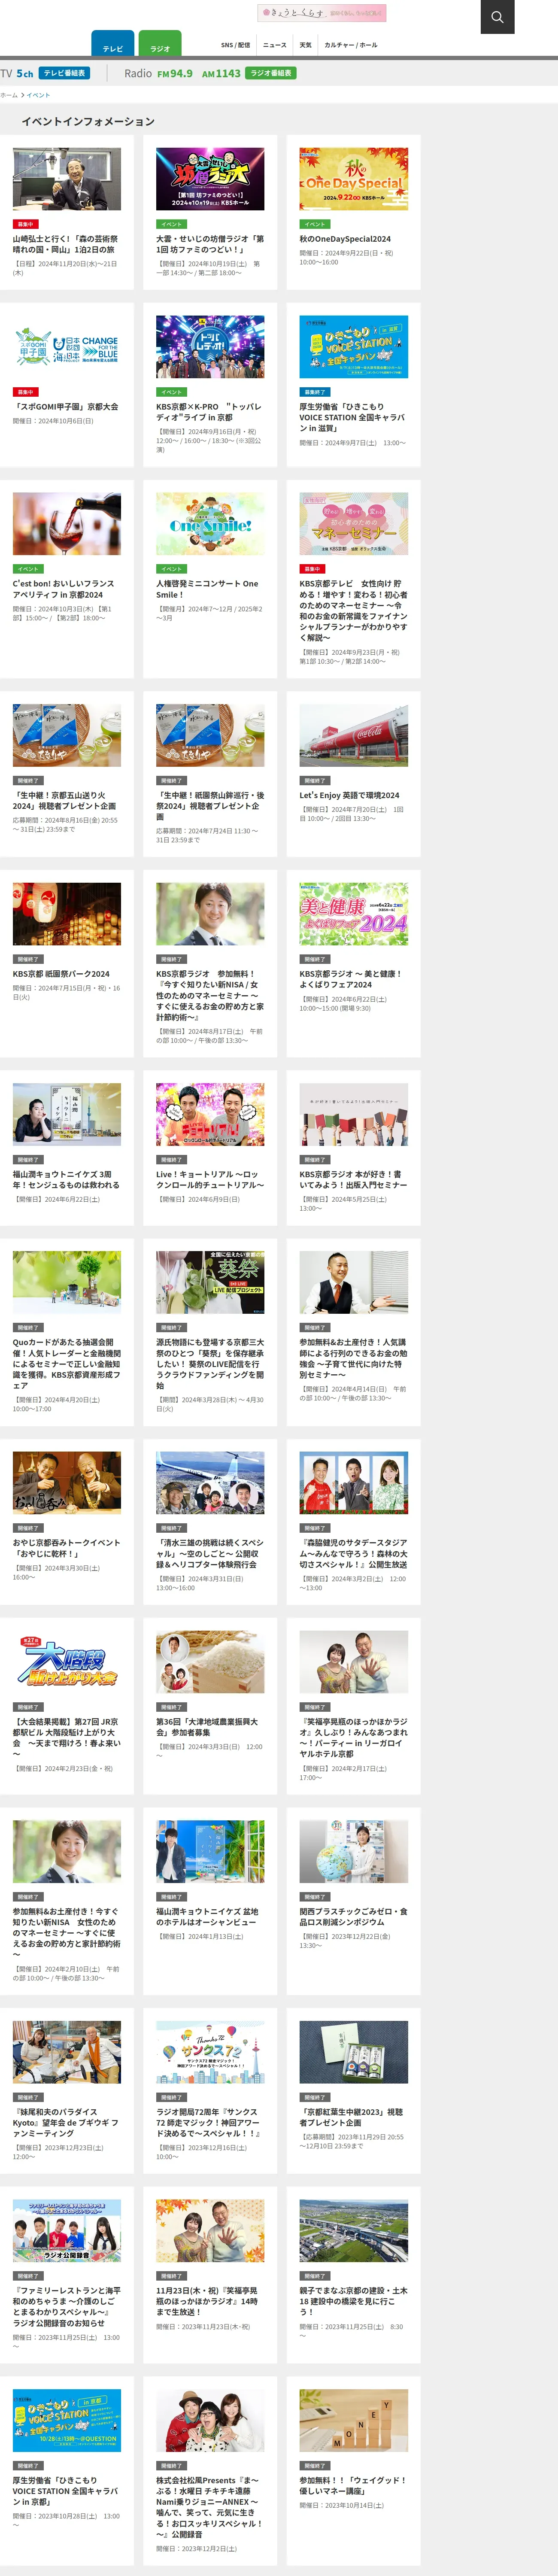558x2576 pixels.
Task: Open 「生中継!京都五山送り火2024」 title link
Action: click(65, 800)
